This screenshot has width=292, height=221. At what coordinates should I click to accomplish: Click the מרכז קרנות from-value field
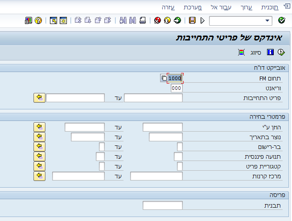point(156,176)
